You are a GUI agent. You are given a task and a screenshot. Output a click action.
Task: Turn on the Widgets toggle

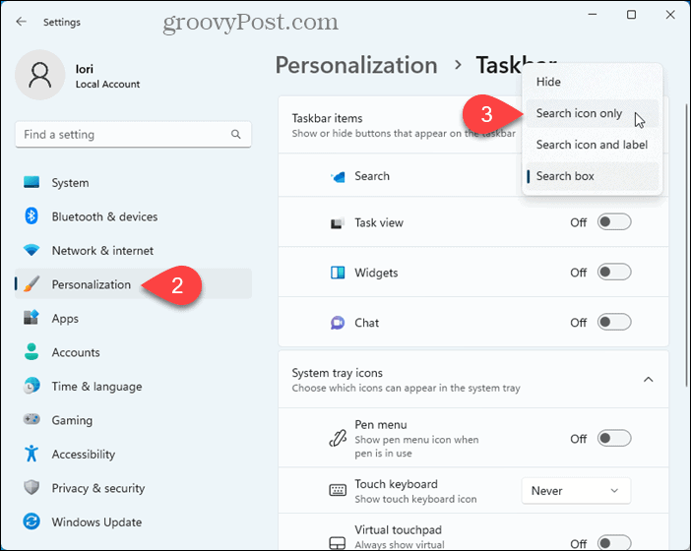(614, 273)
